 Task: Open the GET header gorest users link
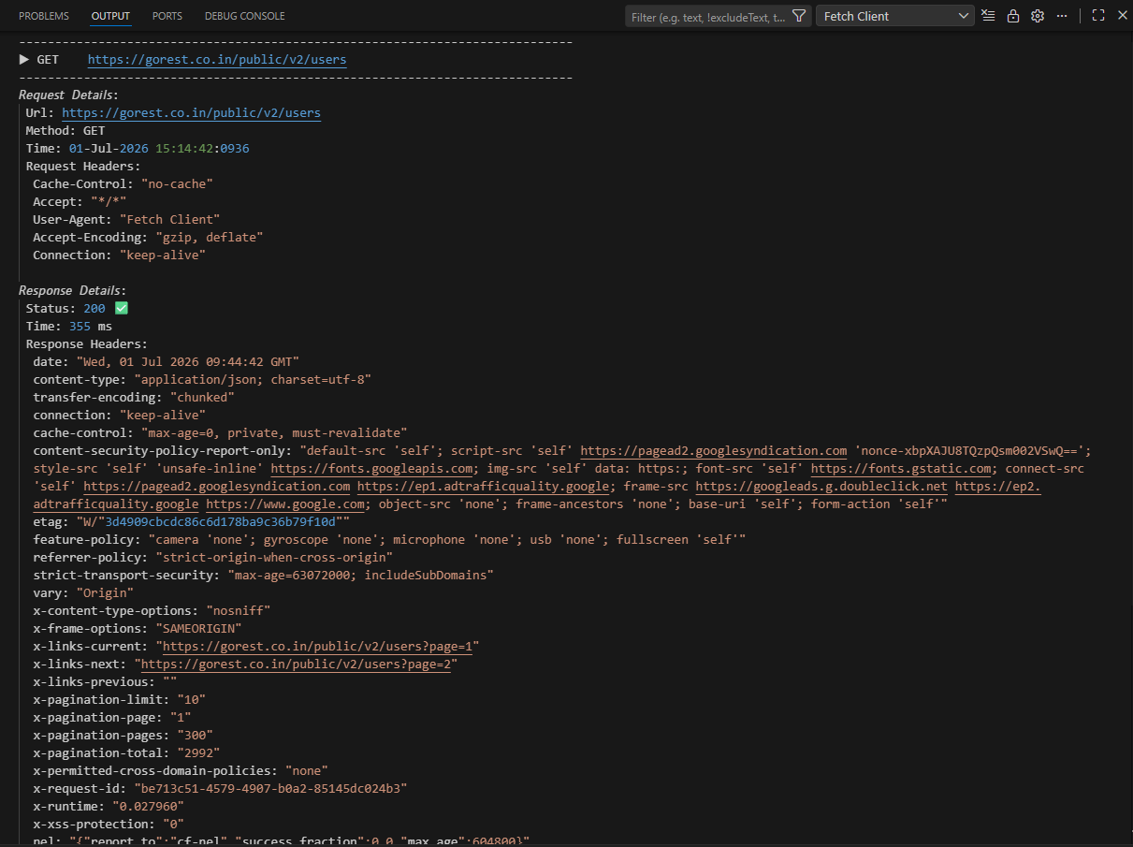(x=217, y=60)
